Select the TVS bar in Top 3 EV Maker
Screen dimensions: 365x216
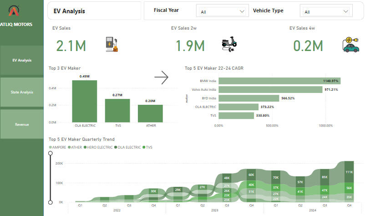click(117, 110)
